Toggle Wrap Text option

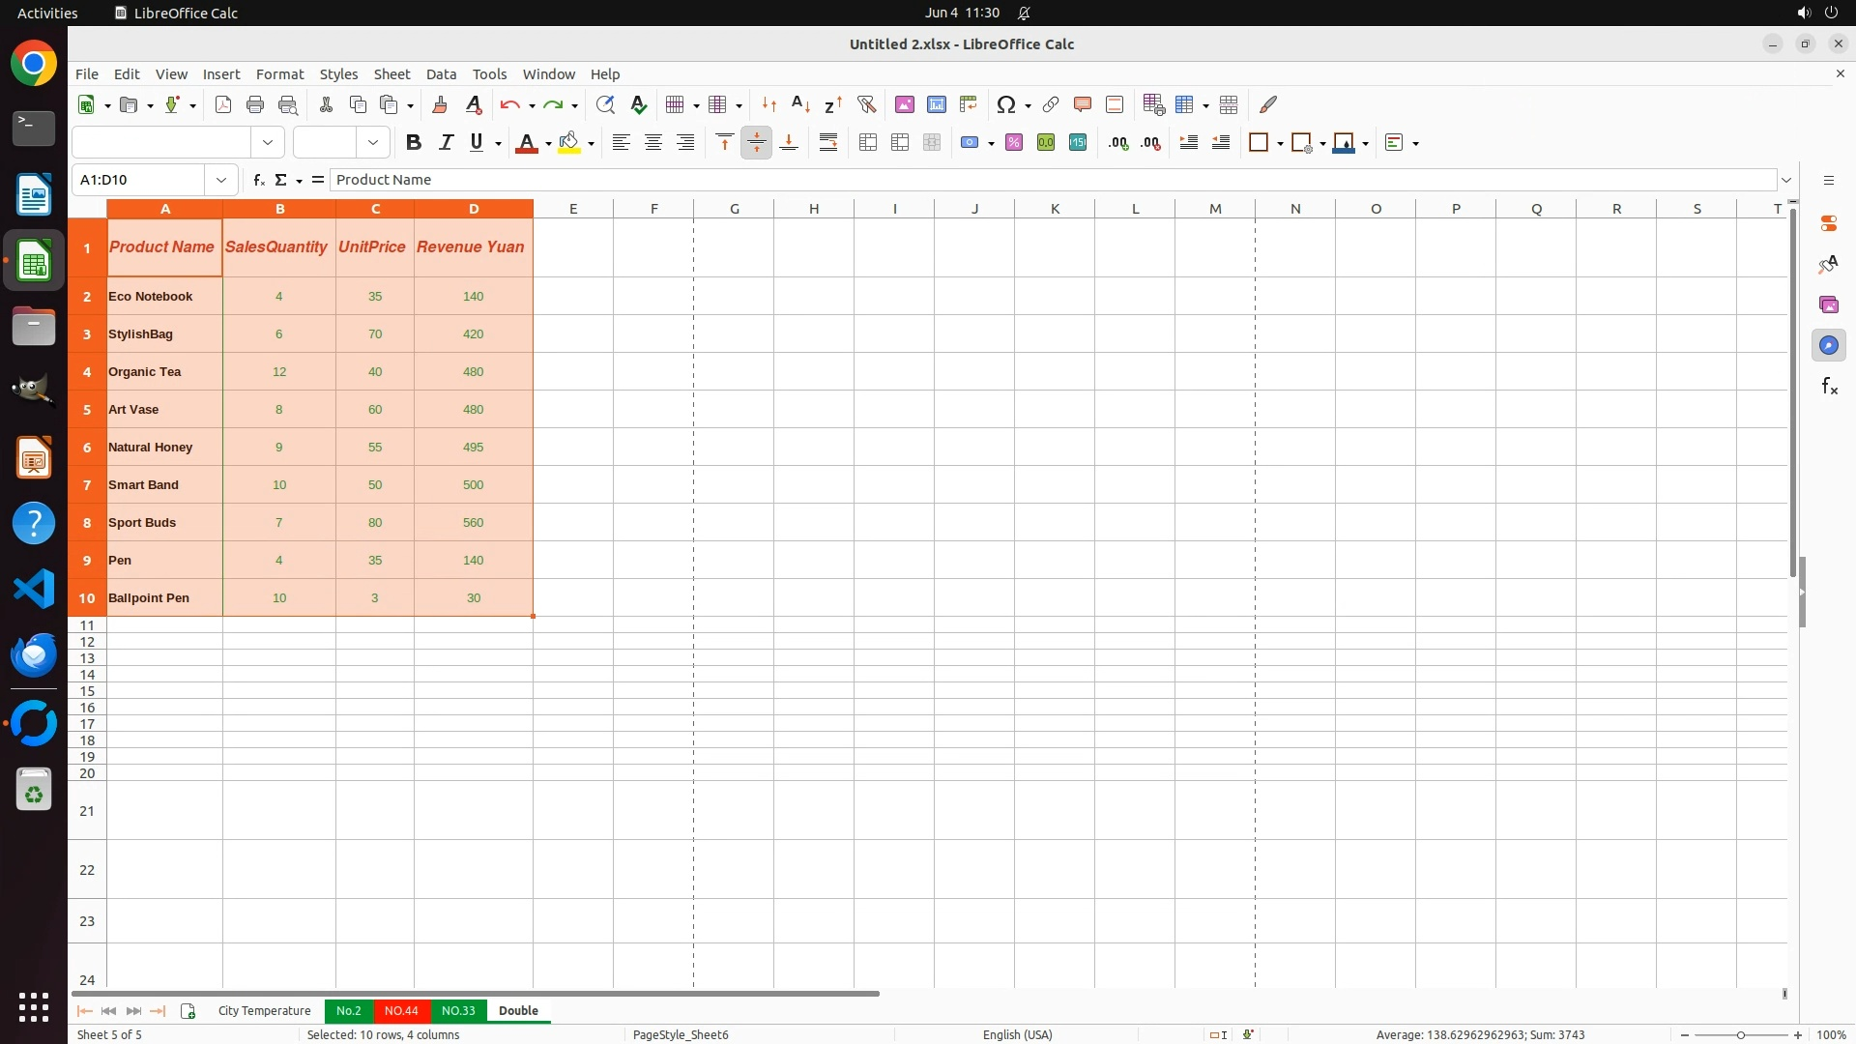828,143
